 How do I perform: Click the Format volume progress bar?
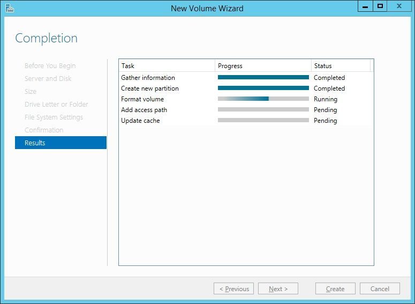(263, 99)
